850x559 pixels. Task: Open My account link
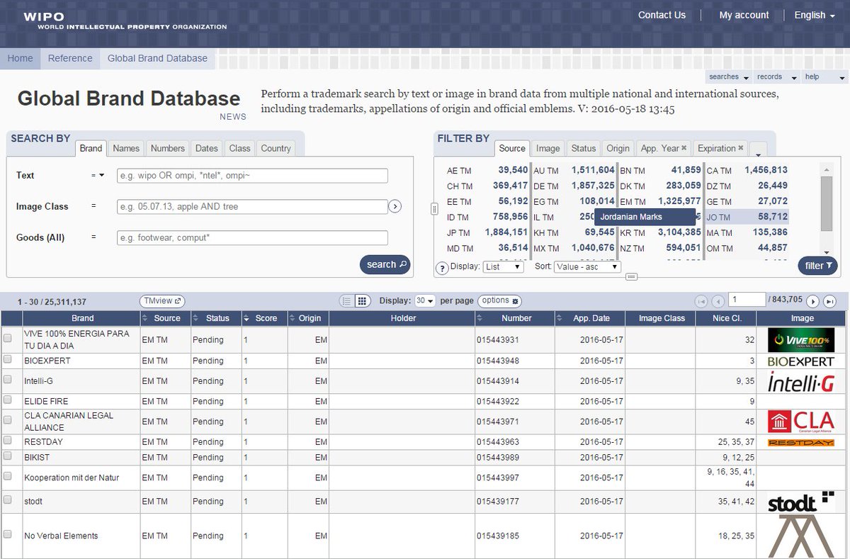pos(744,15)
